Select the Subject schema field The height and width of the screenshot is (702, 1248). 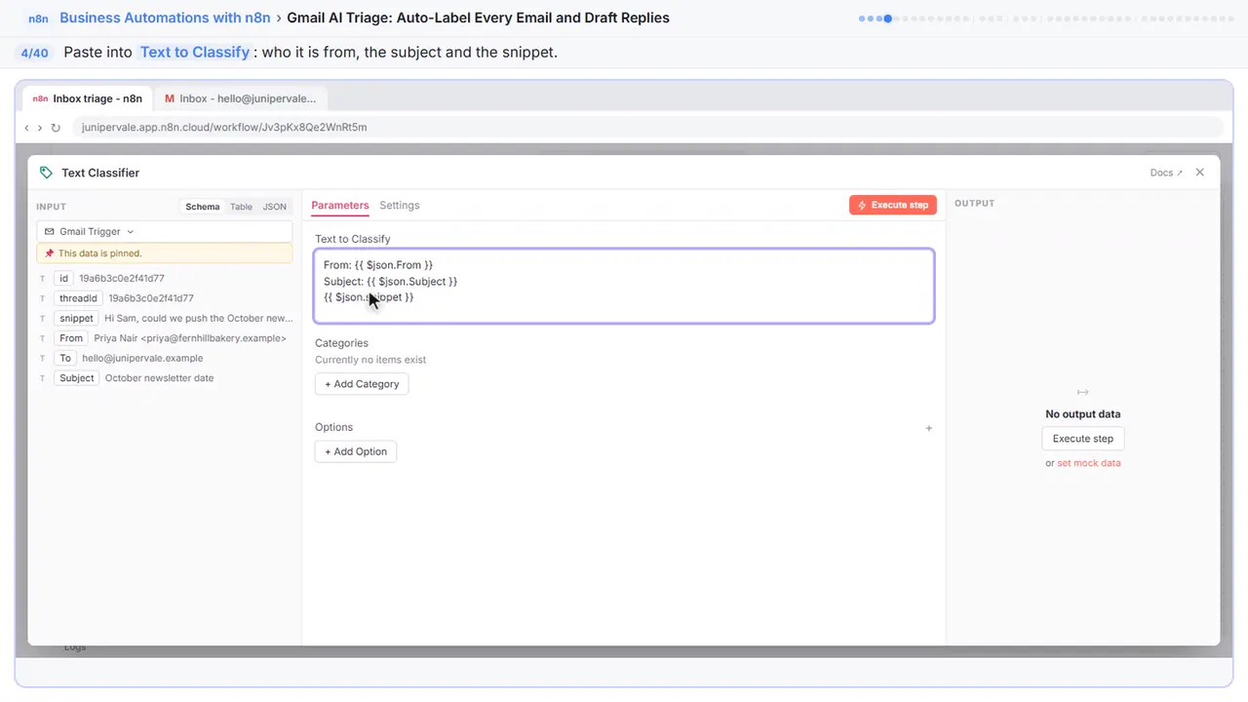pyautogui.click(x=77, y=378)
